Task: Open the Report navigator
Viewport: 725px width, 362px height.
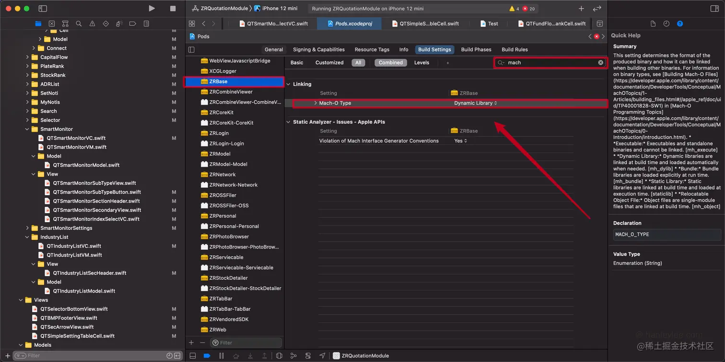Action: (146, 23)
